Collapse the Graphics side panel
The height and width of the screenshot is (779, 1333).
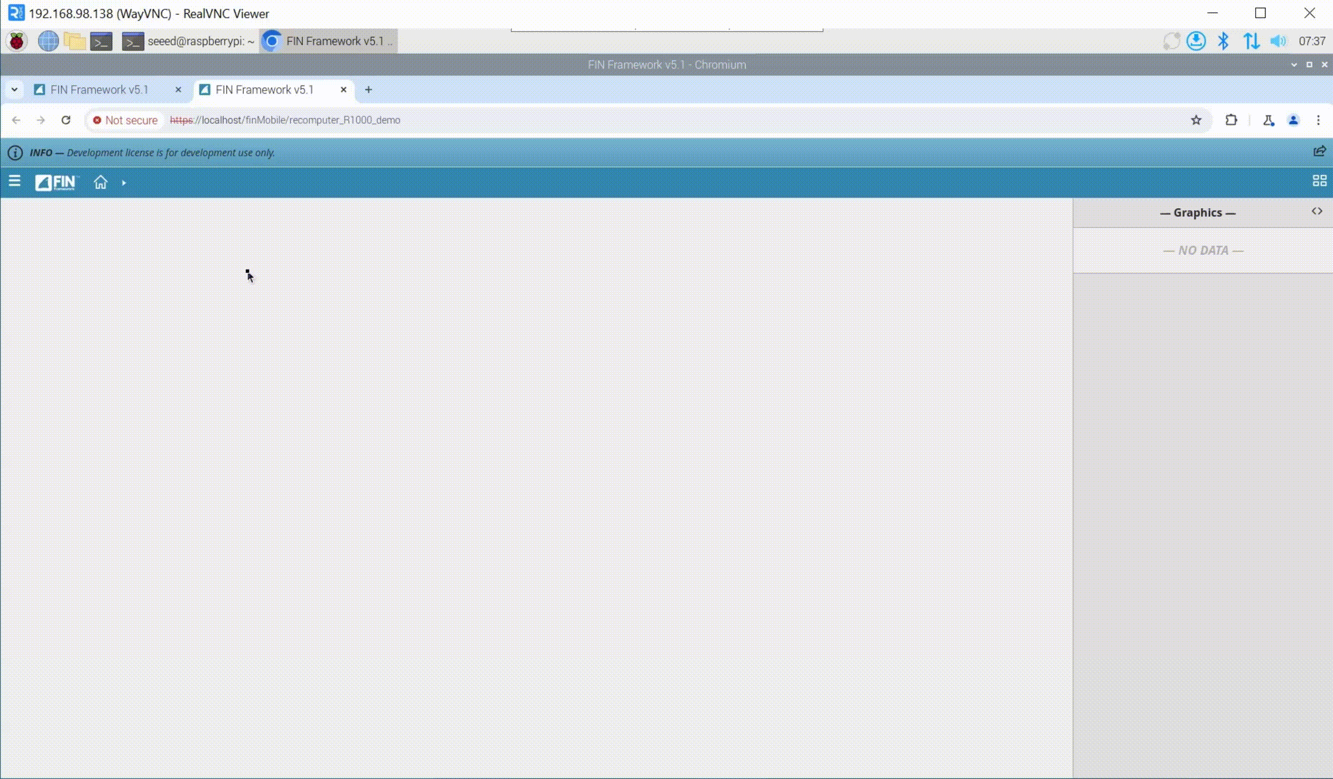click(1316, 212)
